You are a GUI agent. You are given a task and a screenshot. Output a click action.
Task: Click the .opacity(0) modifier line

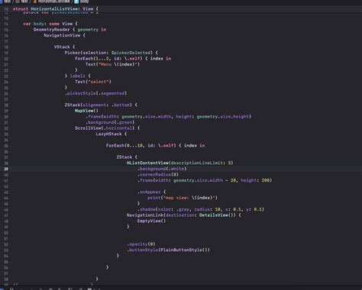[x=141, y=244]
